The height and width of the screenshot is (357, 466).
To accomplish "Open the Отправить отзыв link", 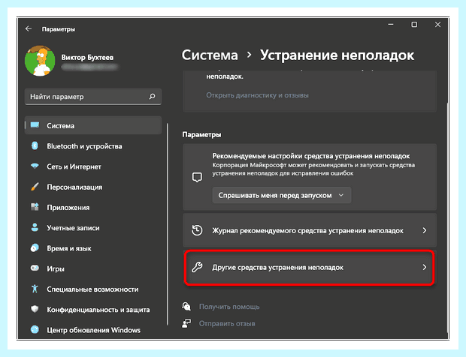I will coord(227,323).
